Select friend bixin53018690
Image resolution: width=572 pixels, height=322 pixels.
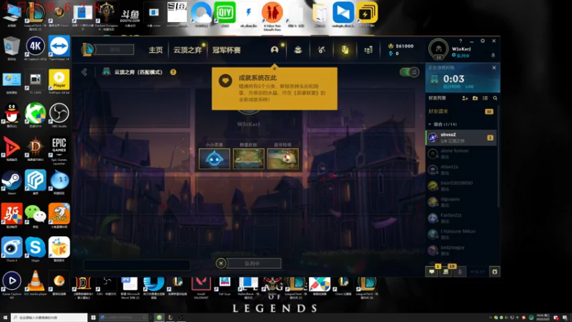(461, 186)
